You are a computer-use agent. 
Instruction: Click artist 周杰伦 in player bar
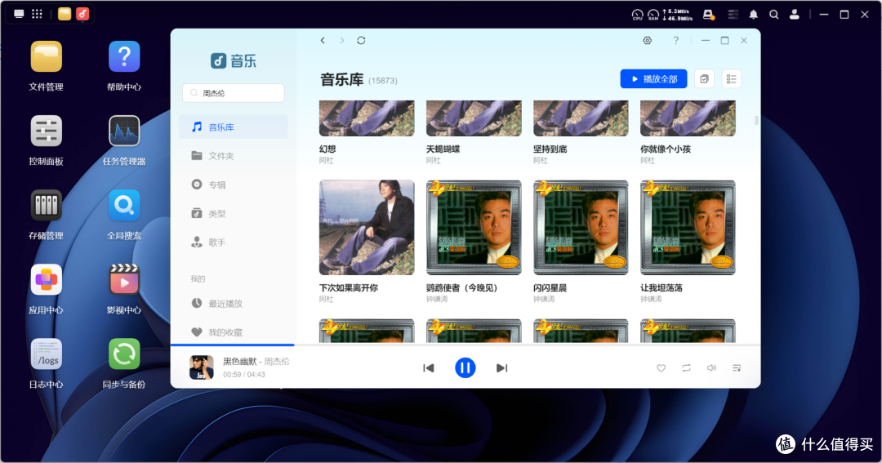tap(277, 362)
